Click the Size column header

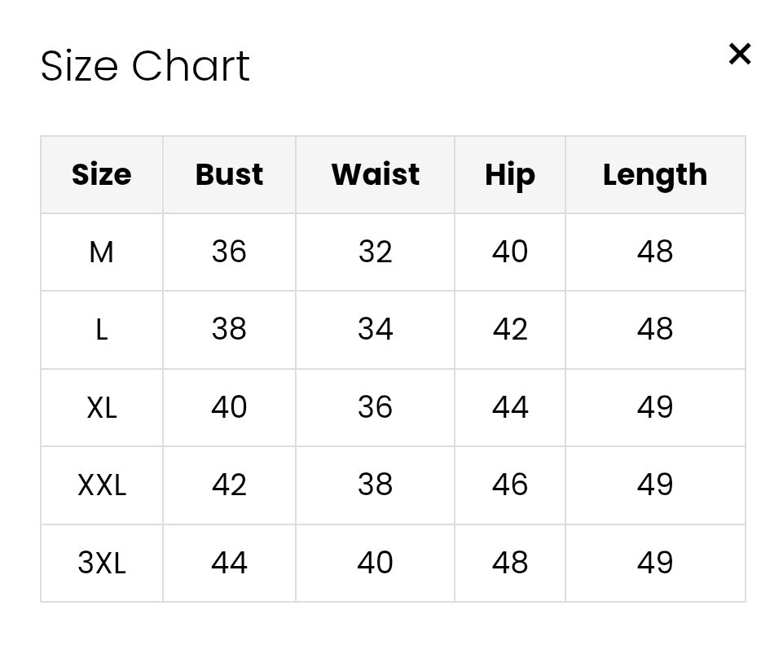(102, 174)
